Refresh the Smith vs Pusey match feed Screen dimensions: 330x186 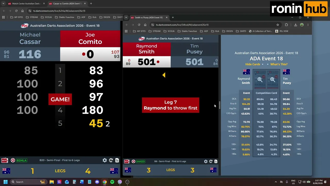[211, 161]
